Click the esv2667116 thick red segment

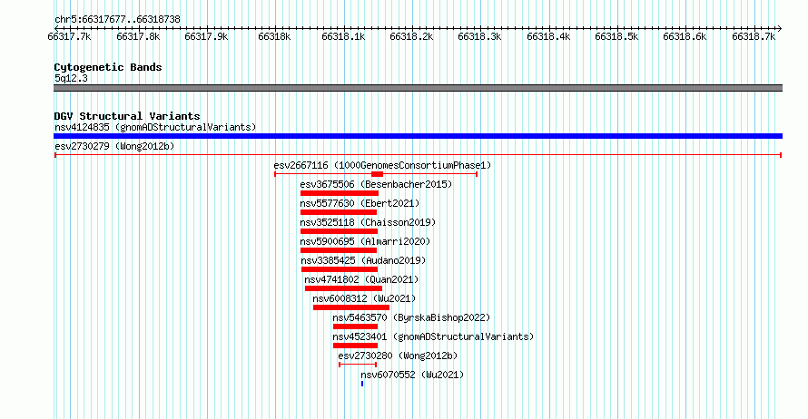tap(377, 174)
